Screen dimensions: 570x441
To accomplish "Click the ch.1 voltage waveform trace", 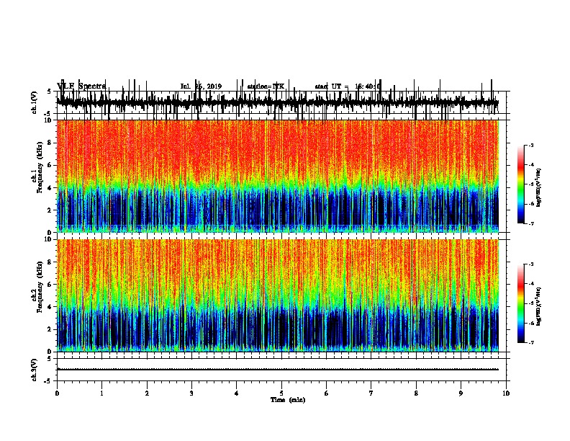I will 278,102.
